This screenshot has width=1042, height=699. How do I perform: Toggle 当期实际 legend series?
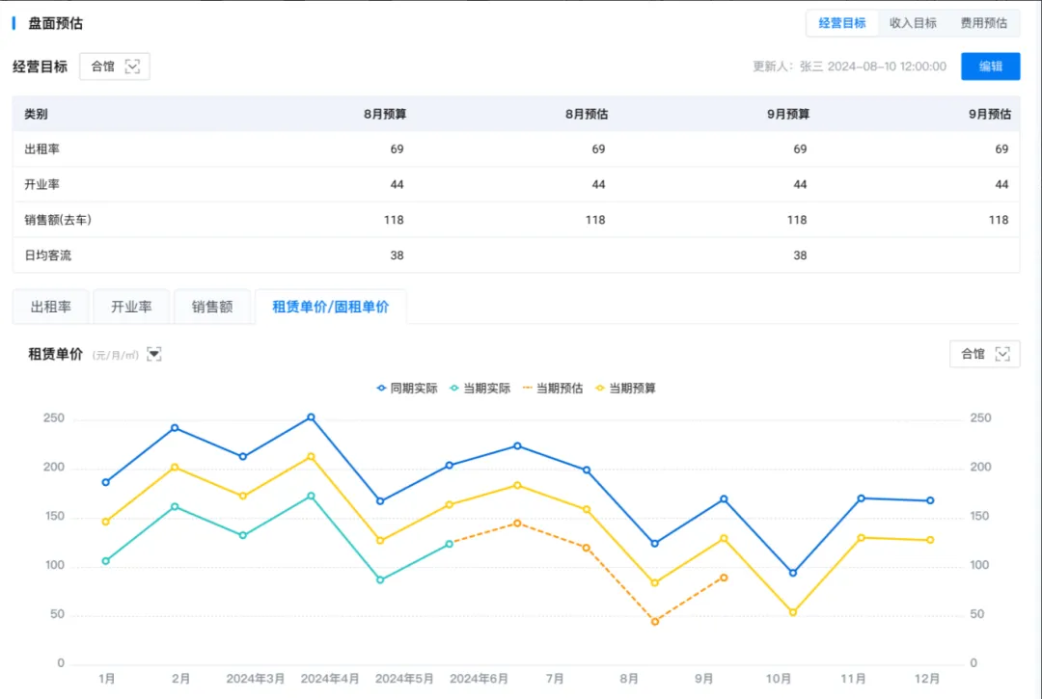coord(480,389)
